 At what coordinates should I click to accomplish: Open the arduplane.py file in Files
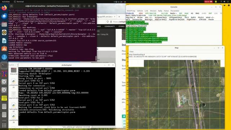pyautogui.click(x=14, y=83)
